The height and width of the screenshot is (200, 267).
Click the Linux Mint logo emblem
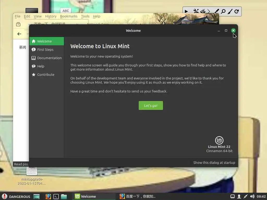(219, 140)
